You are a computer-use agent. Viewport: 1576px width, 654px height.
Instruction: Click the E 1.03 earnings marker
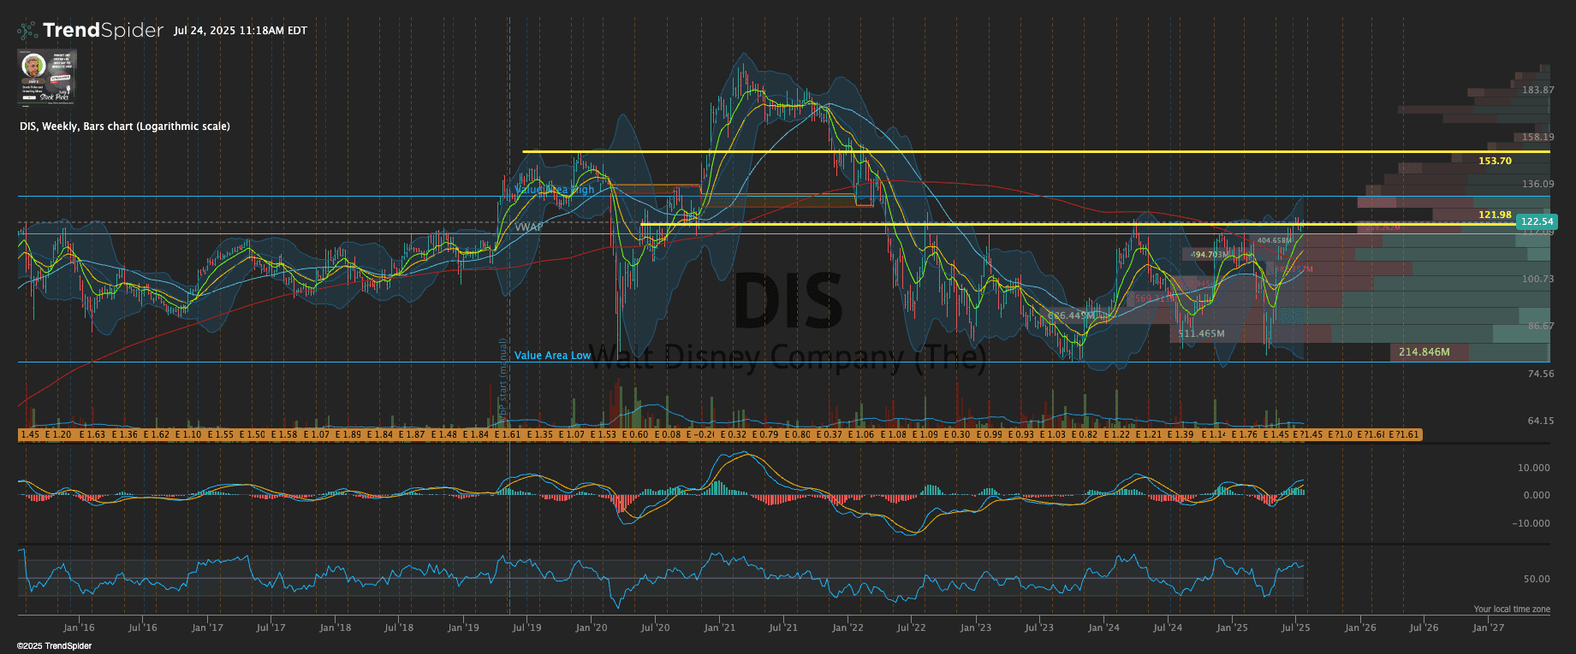click(1053, 434)
